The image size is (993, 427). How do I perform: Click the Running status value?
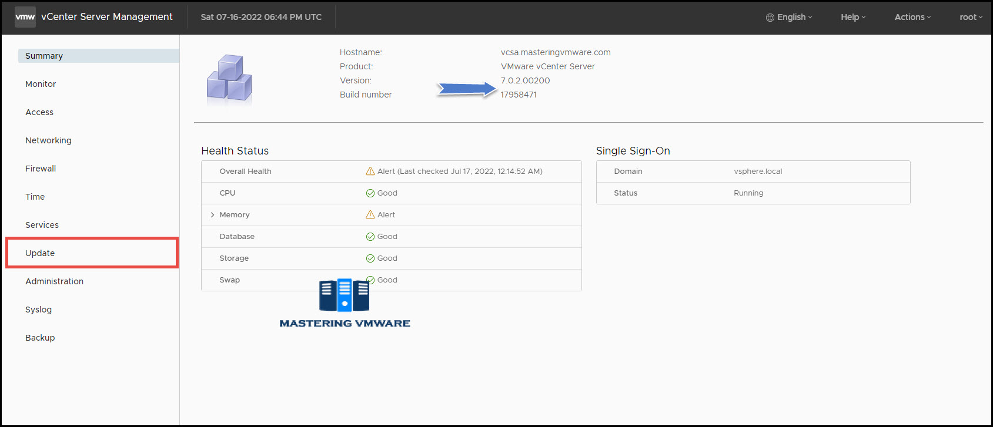[748, 193]
